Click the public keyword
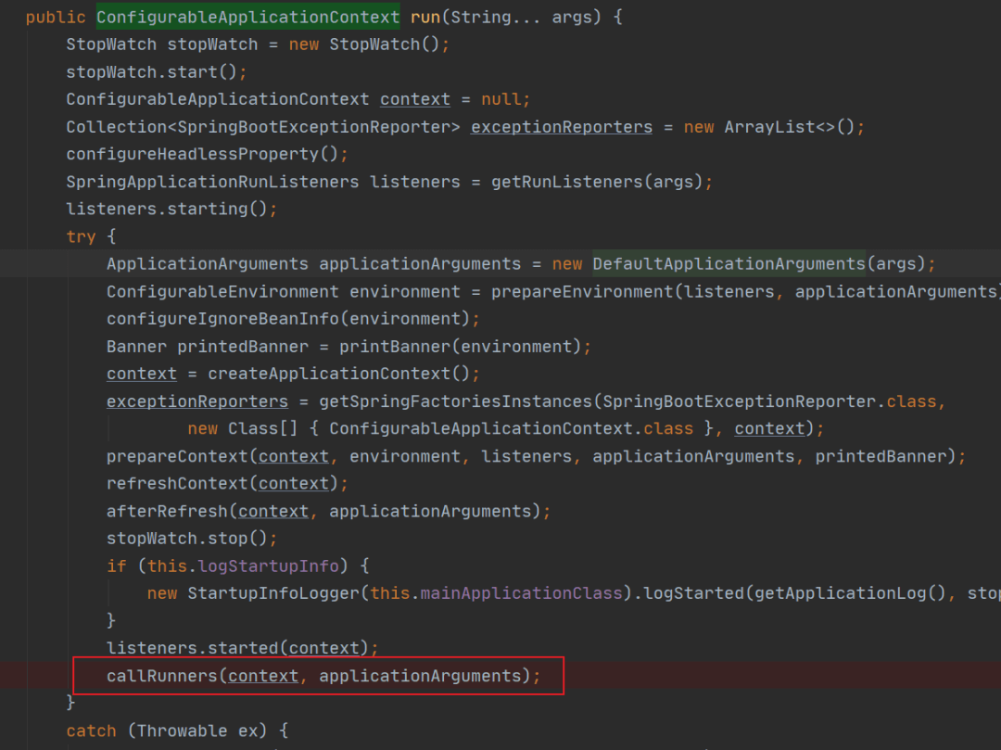The image size is (1001, 750). point(56,18)
